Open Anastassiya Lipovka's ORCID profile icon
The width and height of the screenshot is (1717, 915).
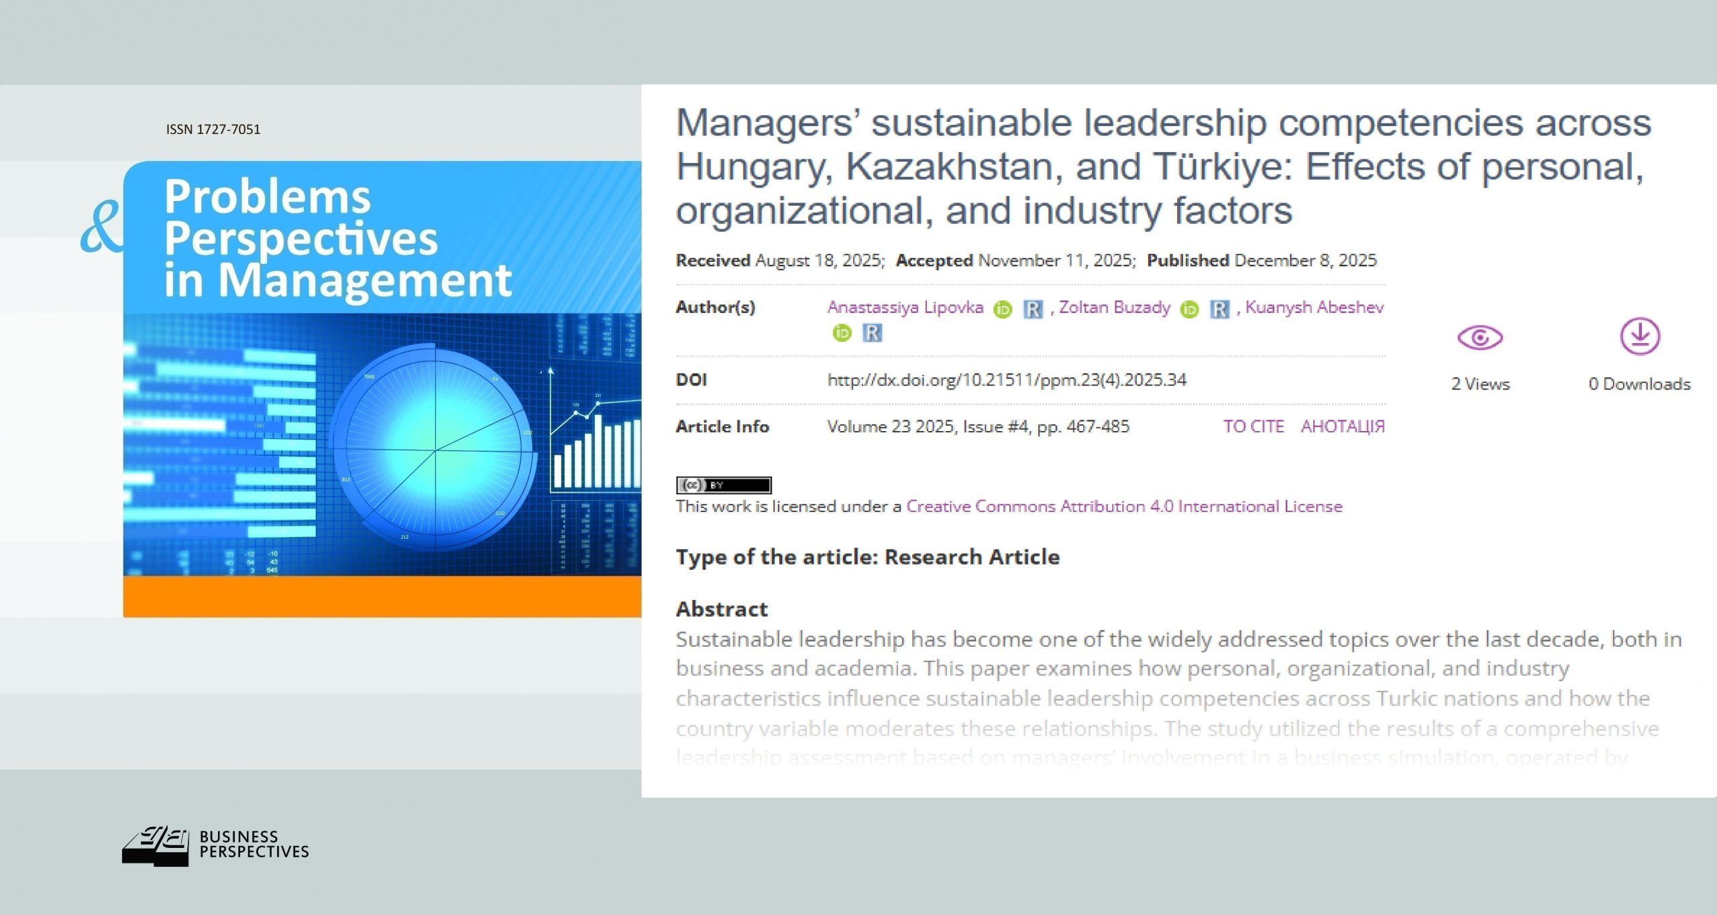click(x=1002, y=309)
